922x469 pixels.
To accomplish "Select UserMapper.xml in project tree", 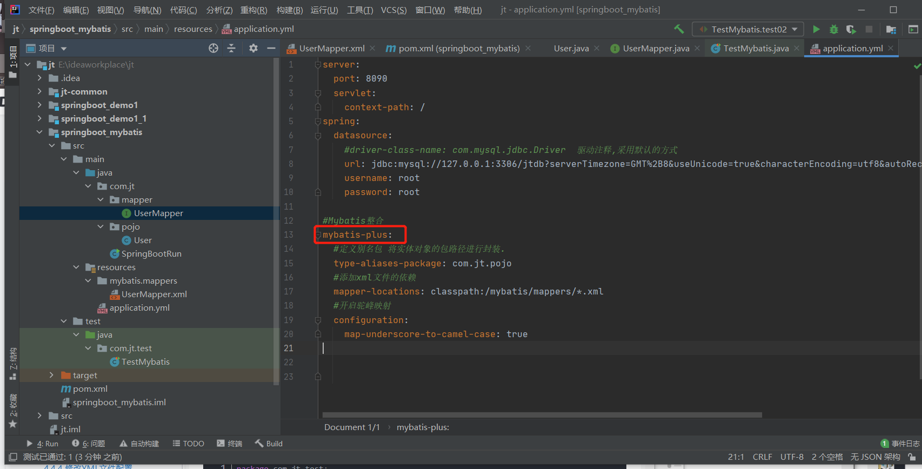I will (x=154, y=294).
